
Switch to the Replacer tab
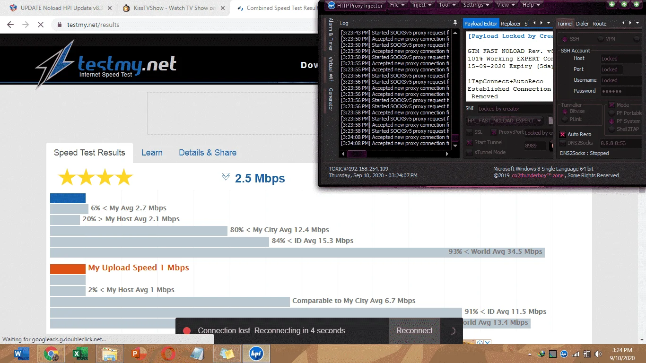511,24
